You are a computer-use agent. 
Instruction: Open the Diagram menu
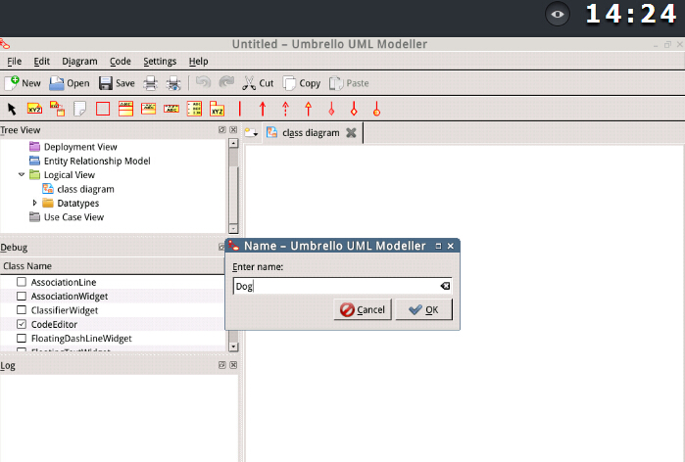pyautogui.click(x=79, y=61)
